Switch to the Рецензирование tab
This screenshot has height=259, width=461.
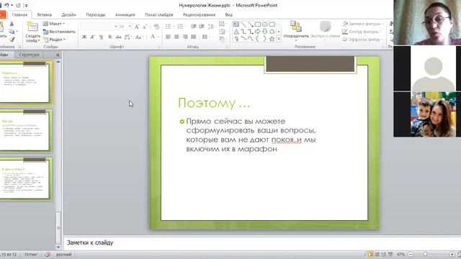click(x=199, y=14)
